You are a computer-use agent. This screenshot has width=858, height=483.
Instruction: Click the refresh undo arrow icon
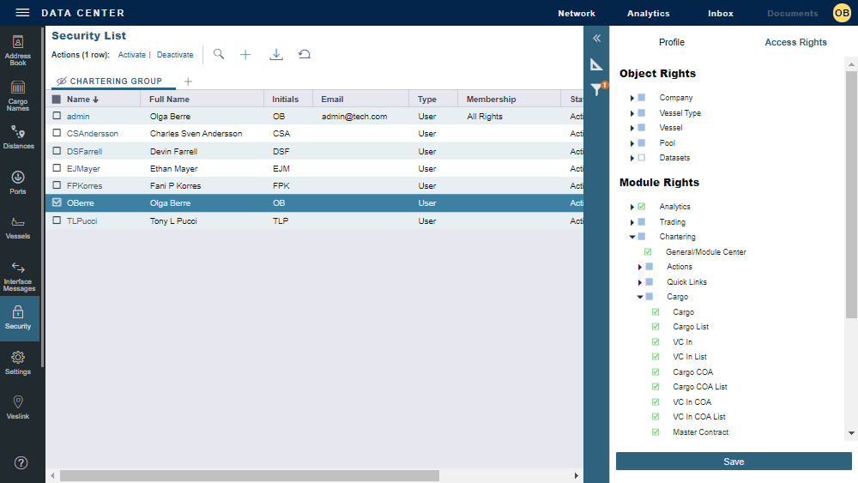(304, 54)
